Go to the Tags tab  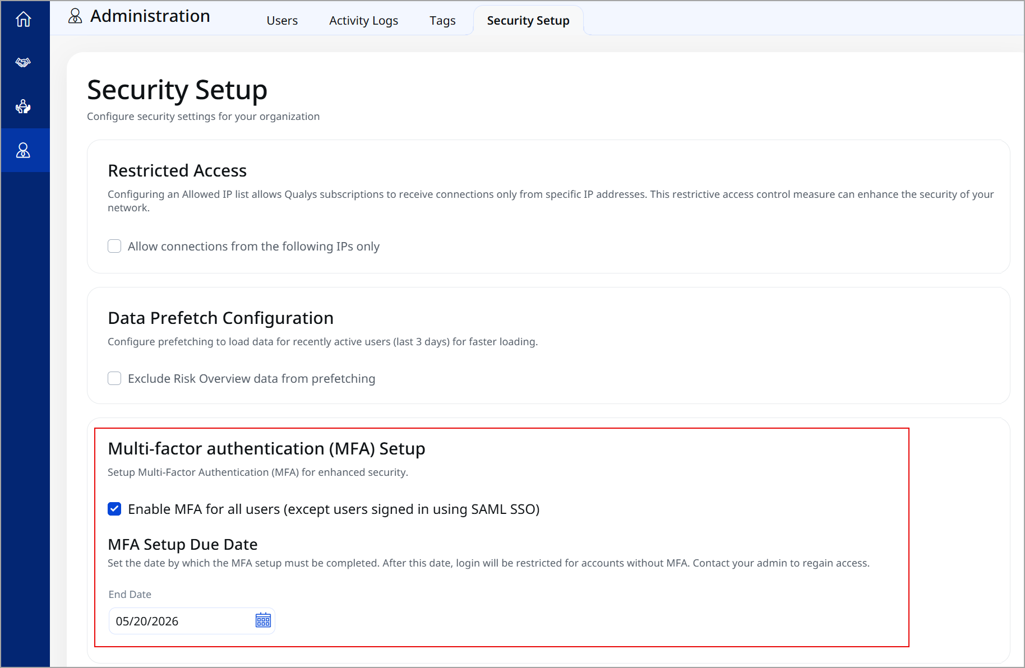pos(442,21)
